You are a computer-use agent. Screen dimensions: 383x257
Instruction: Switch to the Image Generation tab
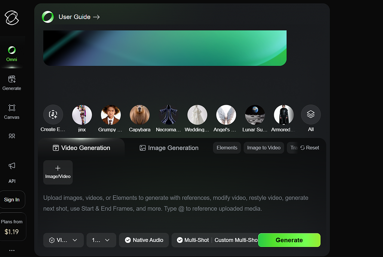169,148
